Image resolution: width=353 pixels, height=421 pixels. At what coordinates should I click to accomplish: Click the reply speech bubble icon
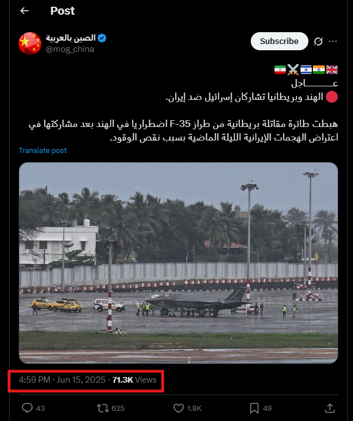[27, 408]
